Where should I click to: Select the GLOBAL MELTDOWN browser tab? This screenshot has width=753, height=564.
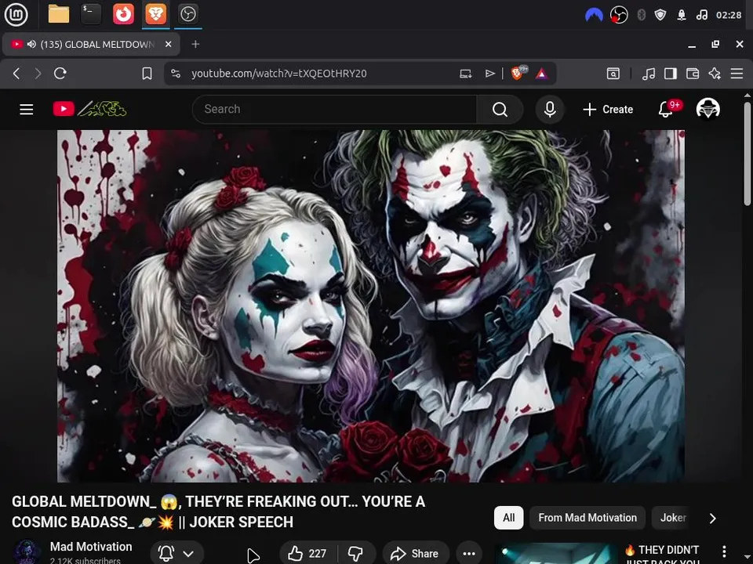click(91, 44)
